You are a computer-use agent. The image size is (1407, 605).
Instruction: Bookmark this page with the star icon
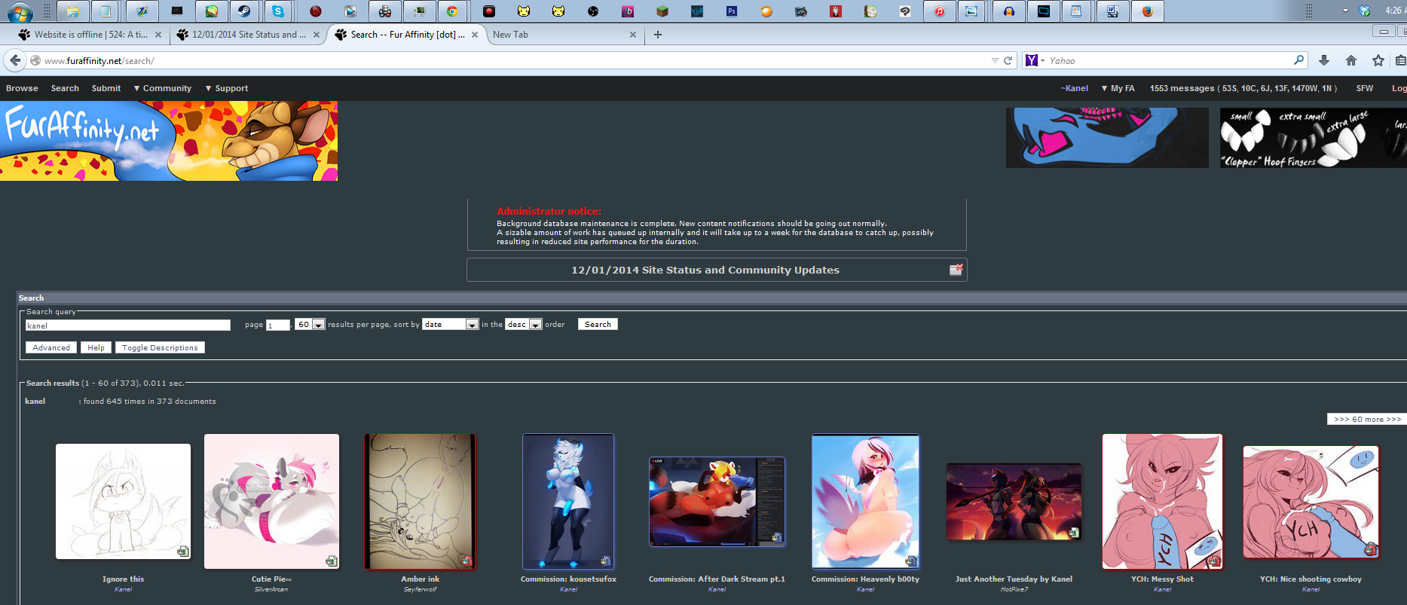point(1378,60)
